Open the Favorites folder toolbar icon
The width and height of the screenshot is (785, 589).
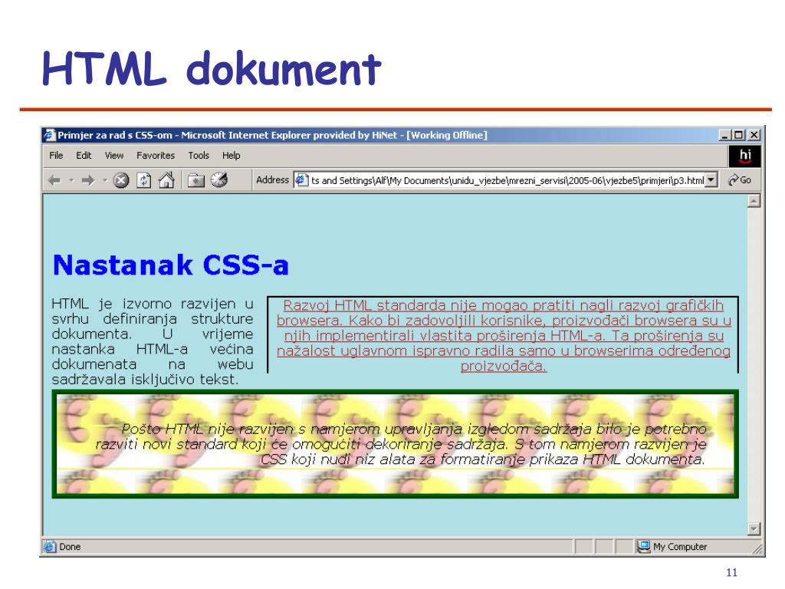click(195, 180)
